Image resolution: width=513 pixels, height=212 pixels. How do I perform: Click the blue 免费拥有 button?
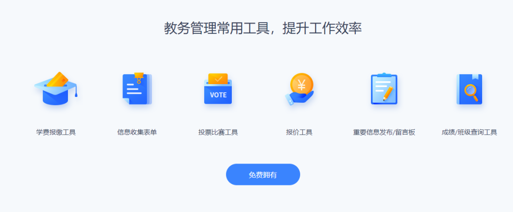263,174
